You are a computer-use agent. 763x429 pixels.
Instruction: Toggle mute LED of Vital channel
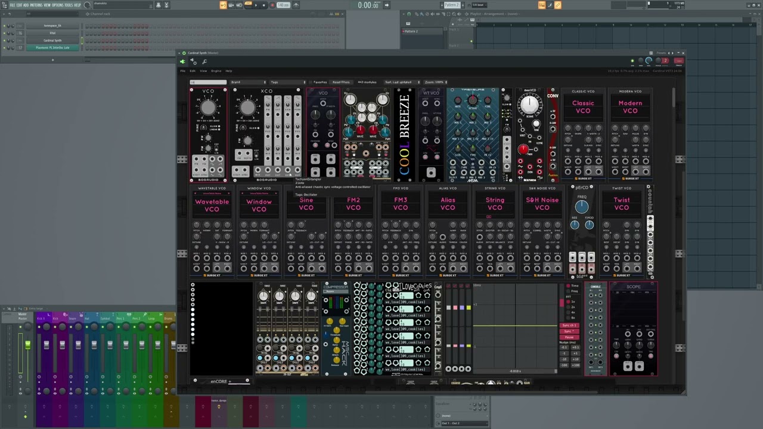click(5, 33)
